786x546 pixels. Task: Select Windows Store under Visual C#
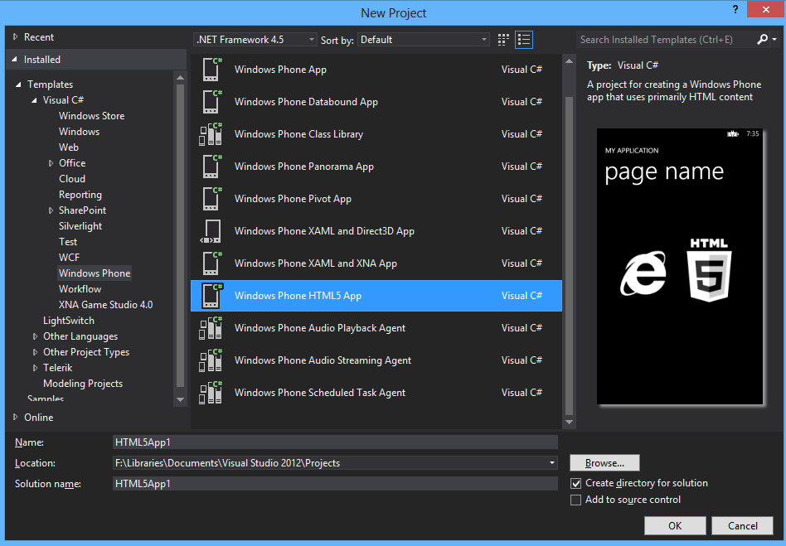tap(91, 116)
